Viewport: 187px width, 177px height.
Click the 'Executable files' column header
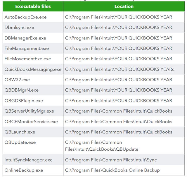(33, 6)
